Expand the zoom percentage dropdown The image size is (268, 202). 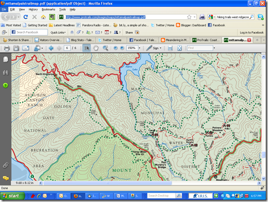coord(140,48)
